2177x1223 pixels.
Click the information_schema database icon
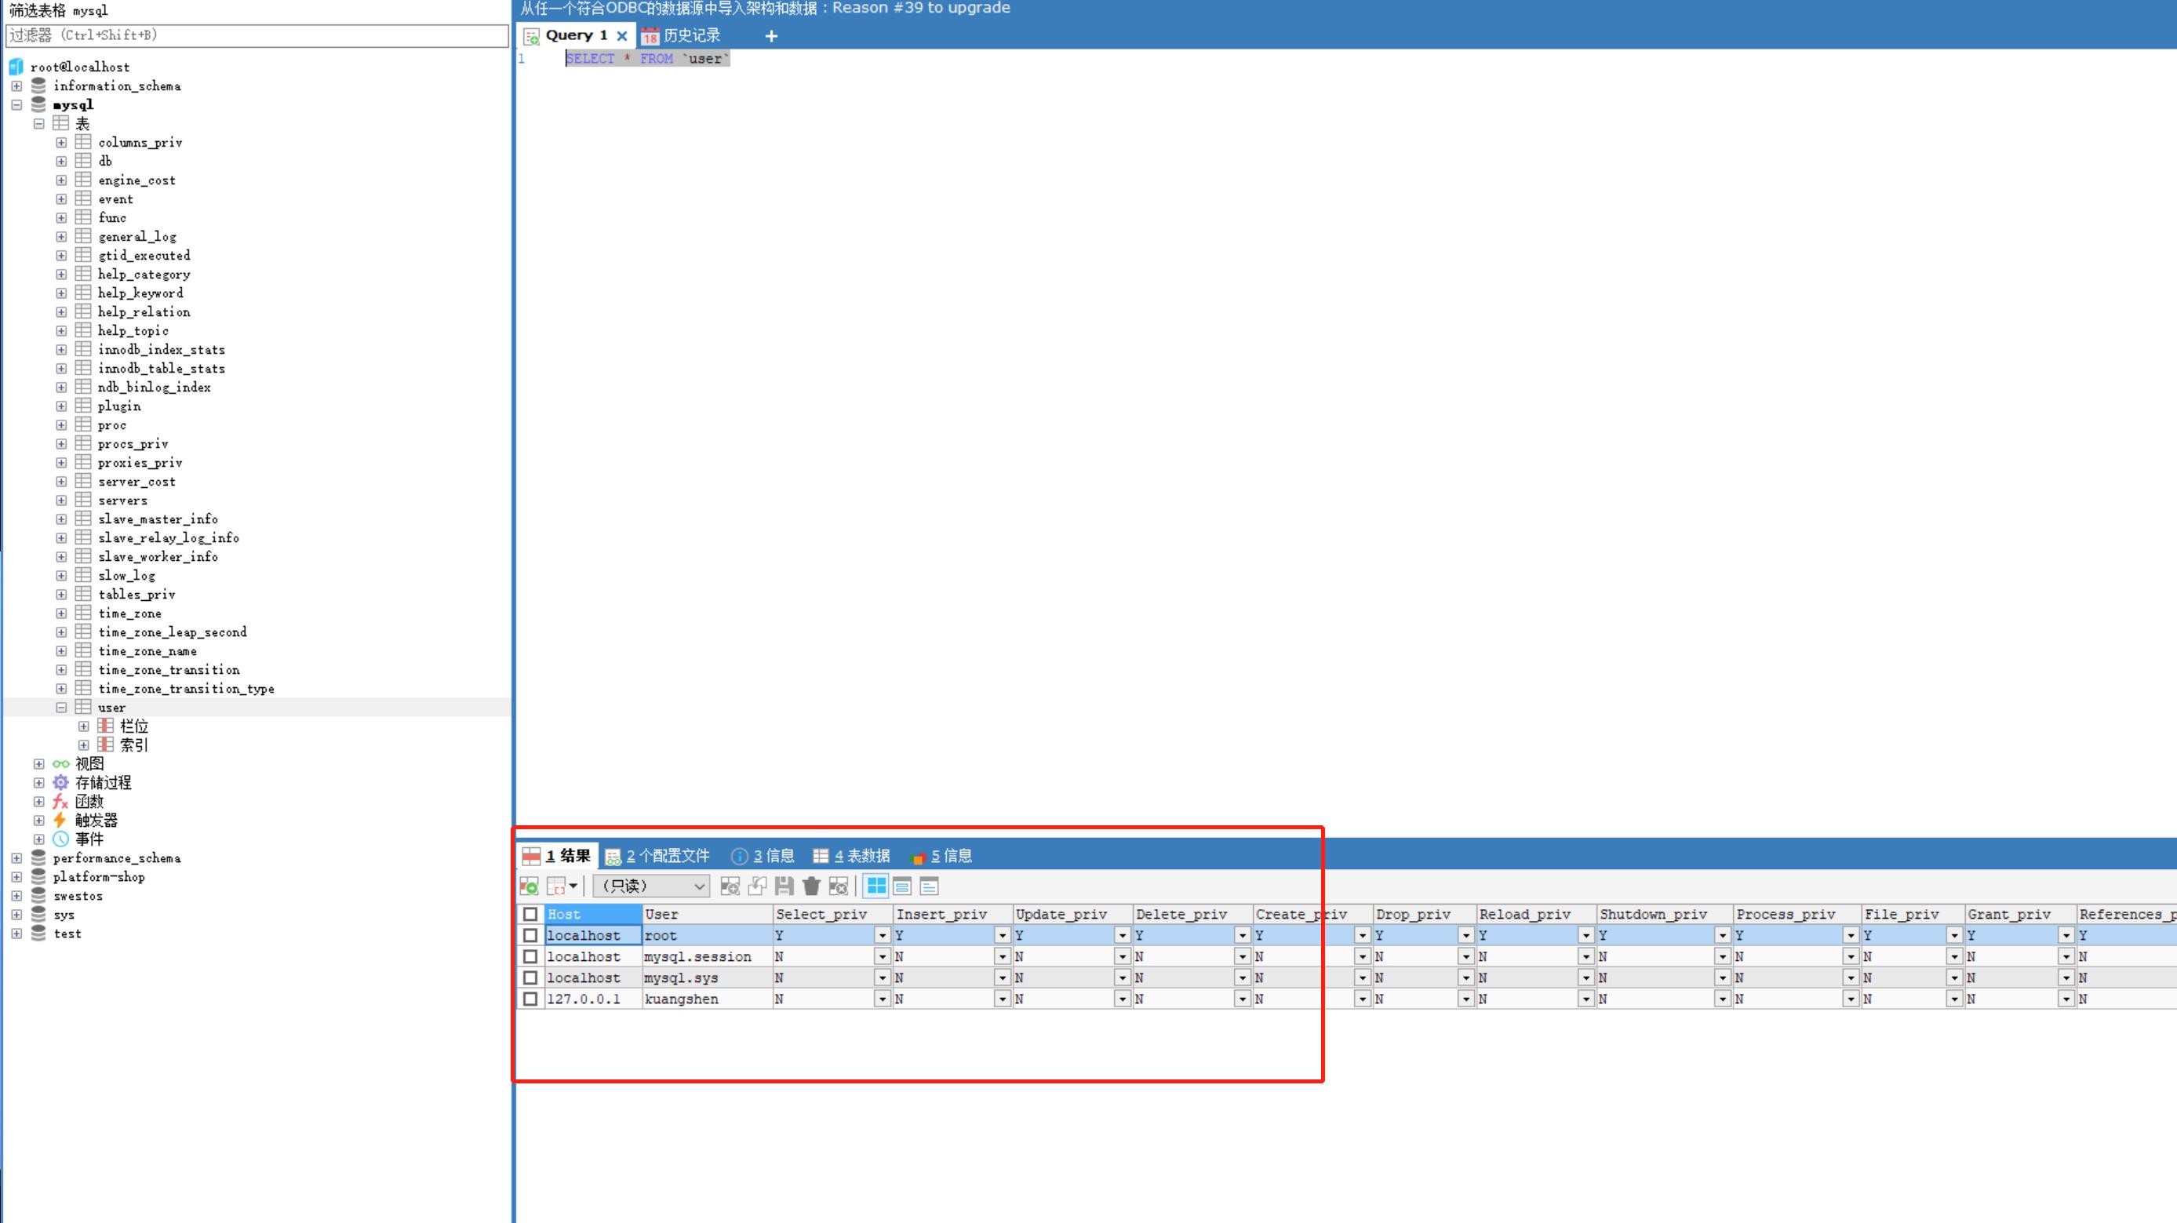click(39, 86)
